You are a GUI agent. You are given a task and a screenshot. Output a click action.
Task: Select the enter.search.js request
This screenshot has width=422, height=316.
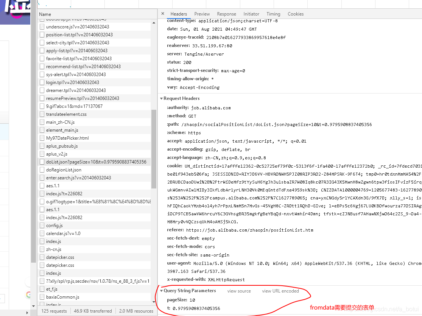pyautogui.click(x=94, y=177)
